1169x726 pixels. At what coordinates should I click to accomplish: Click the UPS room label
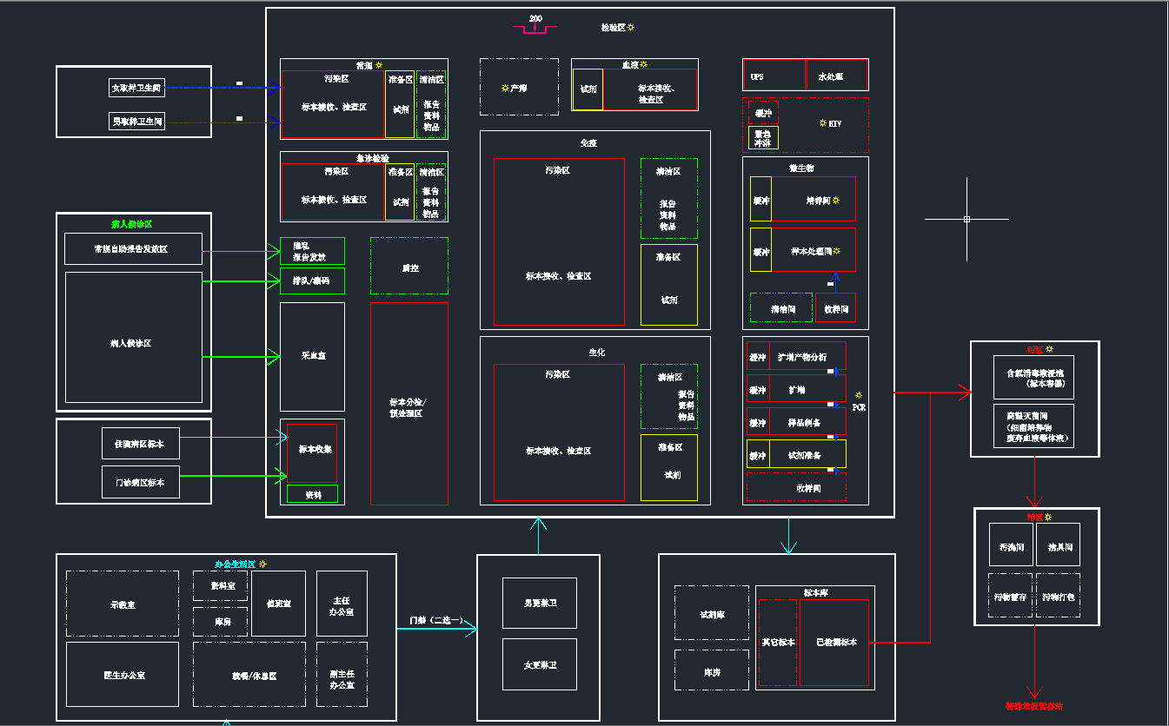click(x=757, y=76)
